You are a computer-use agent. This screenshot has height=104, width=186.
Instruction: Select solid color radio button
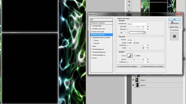121,33
